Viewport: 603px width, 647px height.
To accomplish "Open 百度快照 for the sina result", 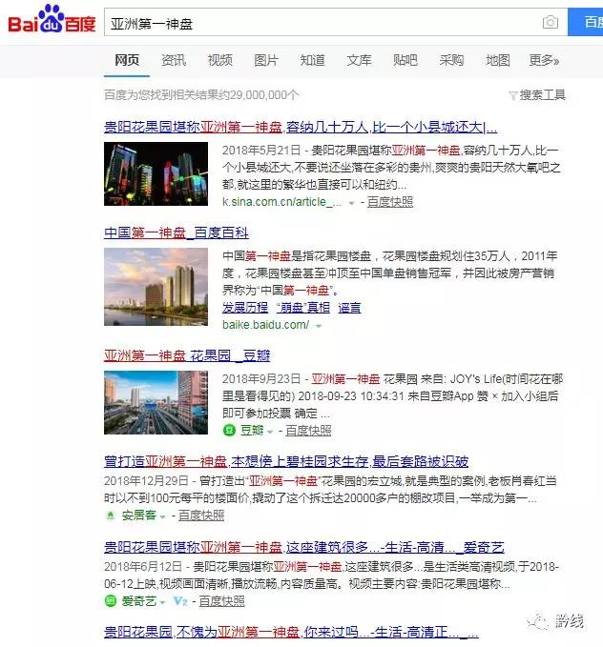I will [390, 202].
